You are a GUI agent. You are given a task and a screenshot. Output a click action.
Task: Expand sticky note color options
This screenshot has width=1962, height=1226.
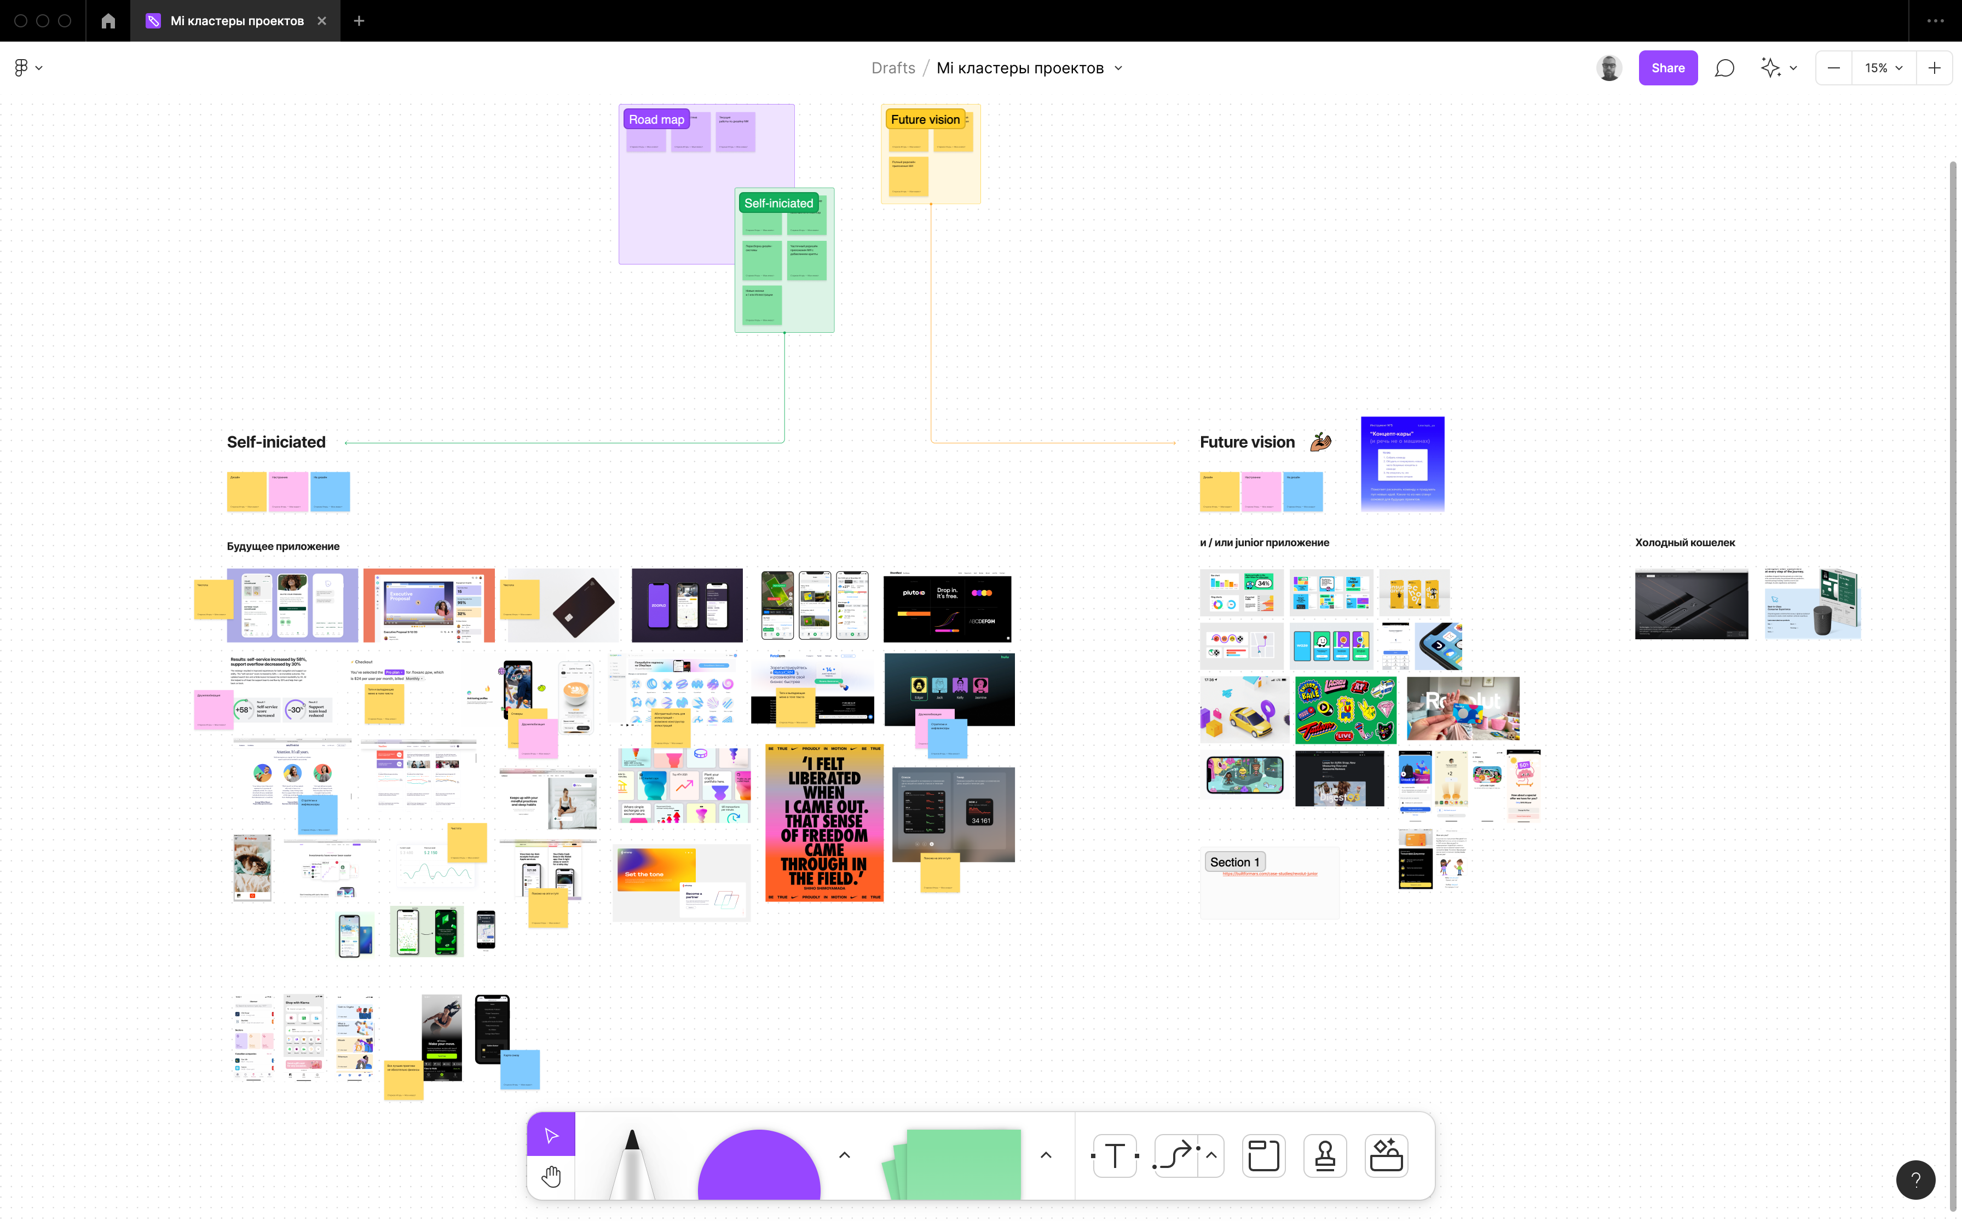coord(1046,1155)
